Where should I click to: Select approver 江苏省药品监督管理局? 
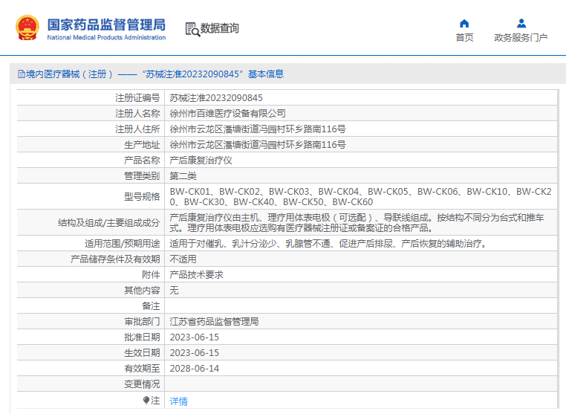pos(214,322)
